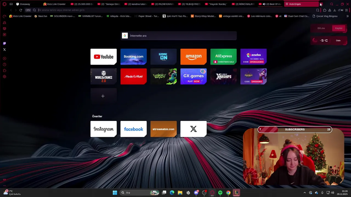Expand hidden system tray icons chevron
Screen dimensions: 351x197
tap(304, 193)
